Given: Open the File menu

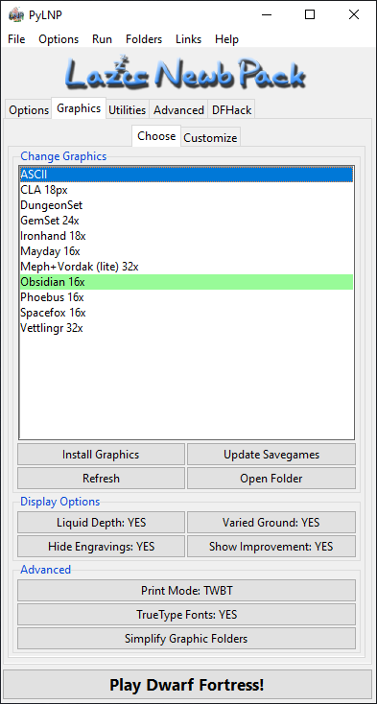Looking at the screenshot, I should click(x=16, y=39).
